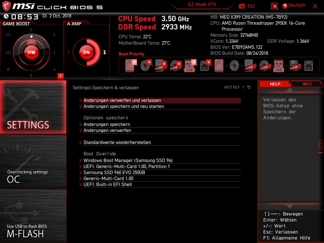Viewport: 324px width, 243px height.
Task: Boot from Generic-Multi-Card 1.00 non-UEFI entry
Action: (162, 178)
